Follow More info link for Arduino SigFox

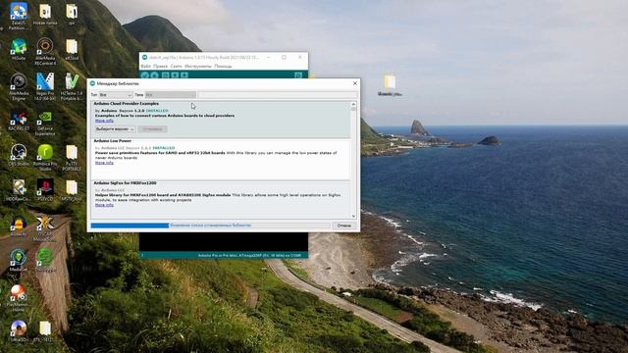click(x=104, y=205)
